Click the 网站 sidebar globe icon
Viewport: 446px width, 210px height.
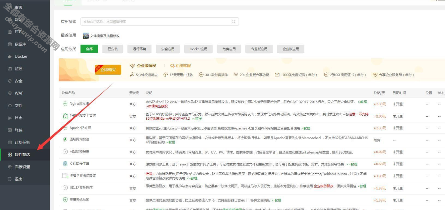coord(10,20)
